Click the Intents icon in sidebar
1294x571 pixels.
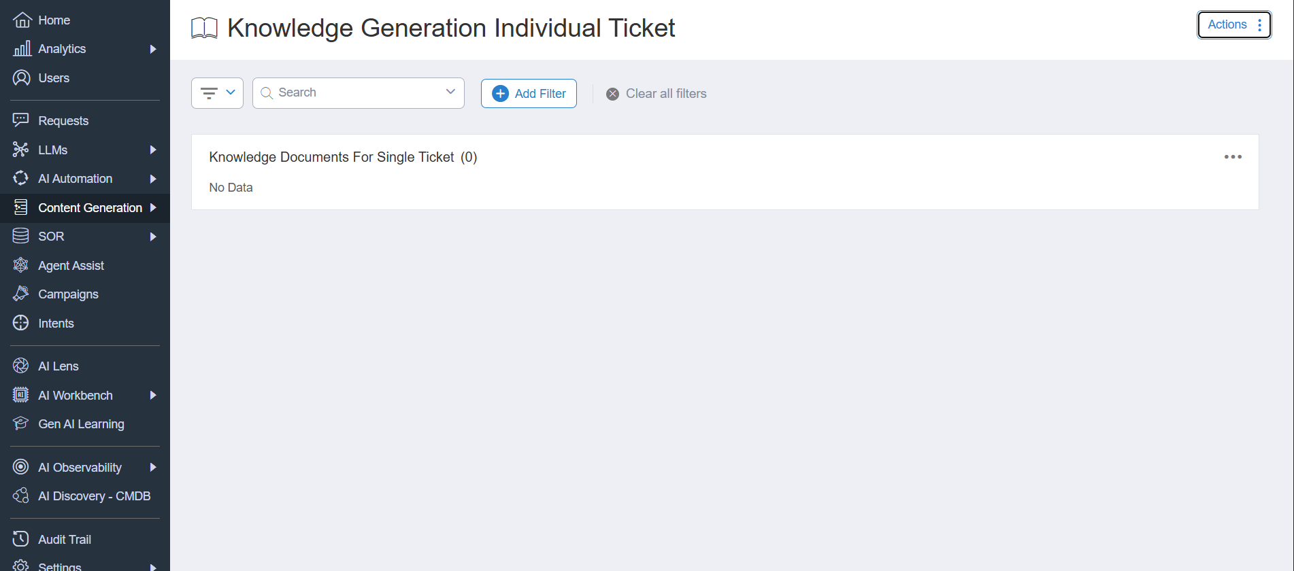21,323
